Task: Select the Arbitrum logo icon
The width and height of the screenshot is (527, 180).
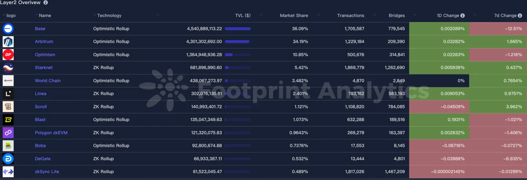Action: (8, 42)
